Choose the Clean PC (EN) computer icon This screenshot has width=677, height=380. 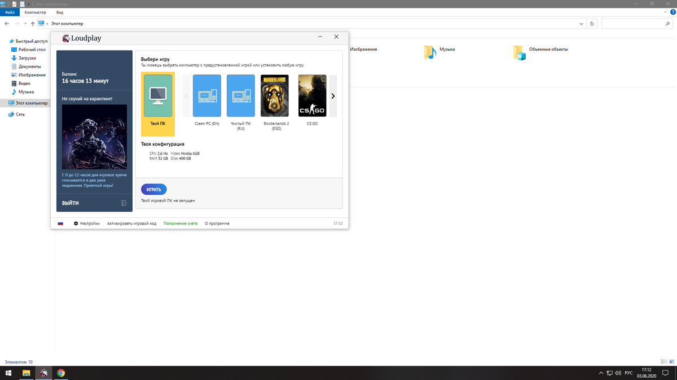(207, 96)
